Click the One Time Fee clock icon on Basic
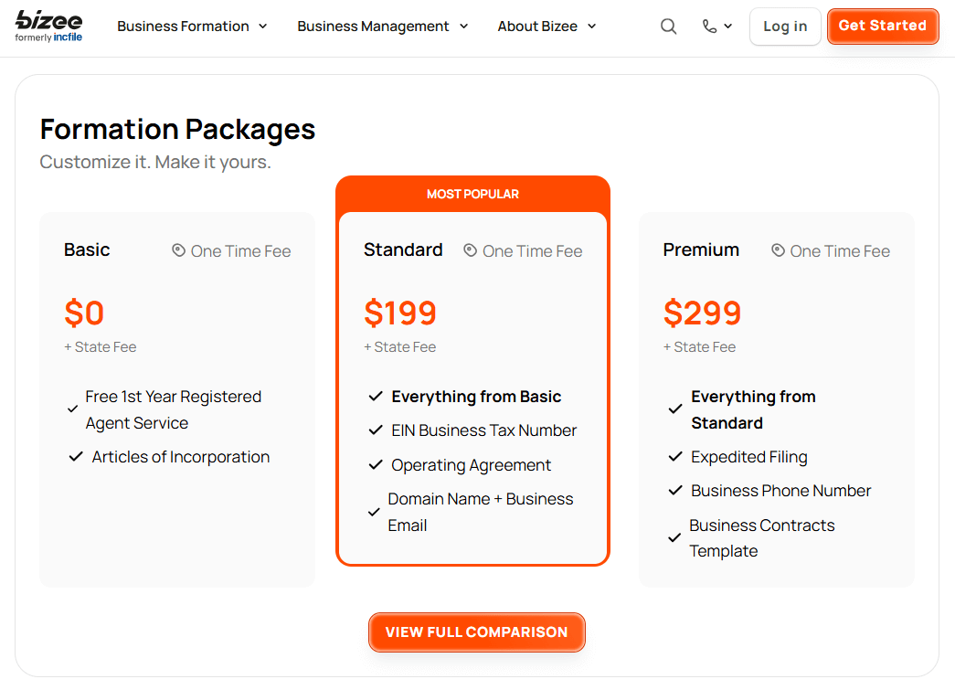This screenshot has height=690, width=955. tap(177, 249)
